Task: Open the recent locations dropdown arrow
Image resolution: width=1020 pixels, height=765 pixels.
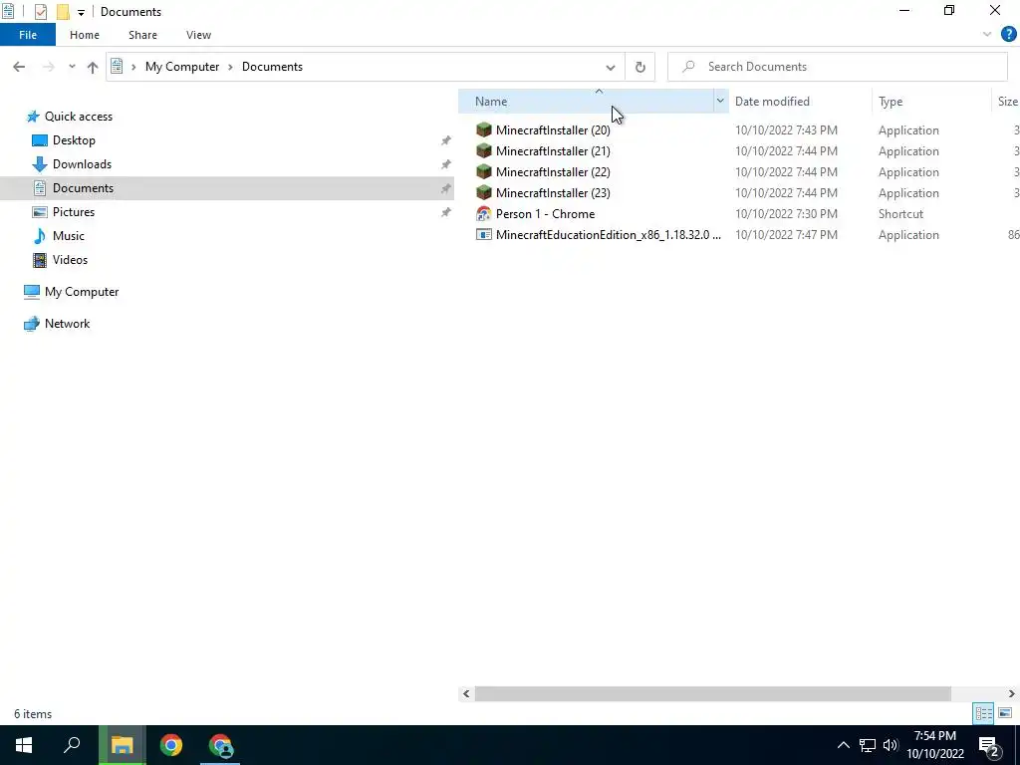Action: pos(72,67)
